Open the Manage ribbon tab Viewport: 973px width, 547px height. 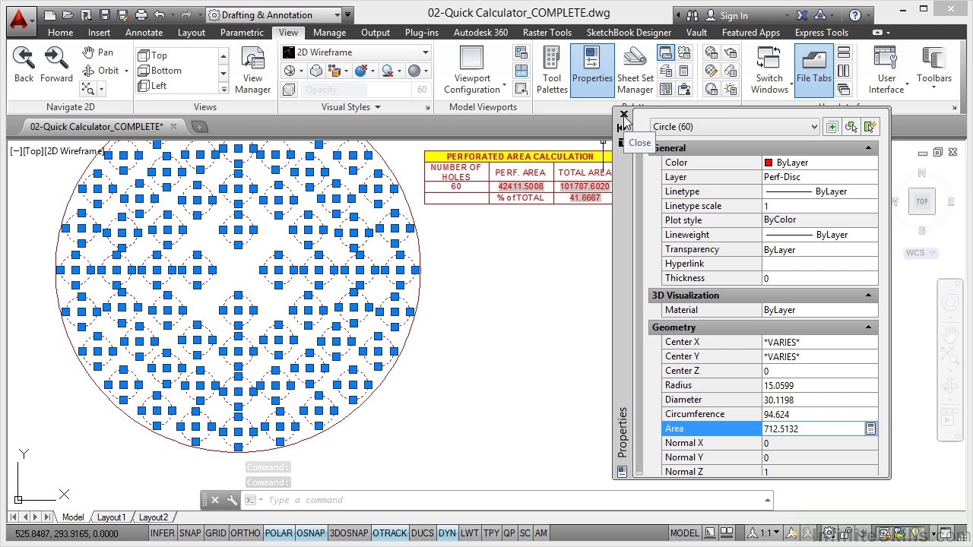[329, 33]
